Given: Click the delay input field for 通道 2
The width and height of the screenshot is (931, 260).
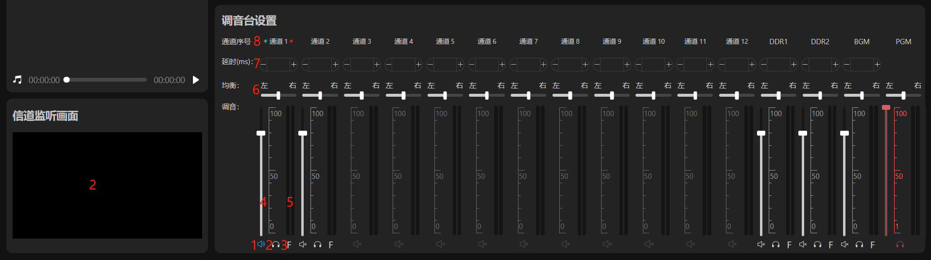Looking at the screenshot, I should (x=320, y=64).
